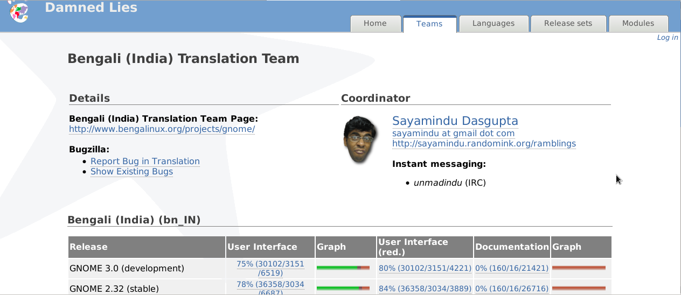Select the Teams tab
The width and height of the screenshot is (681, 295).
pyautogui.click(x=429, y=24)
